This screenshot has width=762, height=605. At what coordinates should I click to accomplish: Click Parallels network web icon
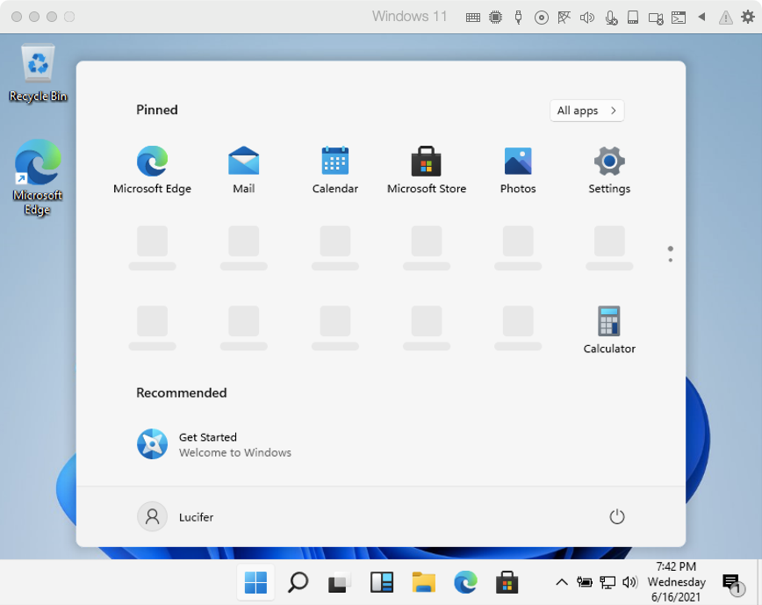pos(564,18)
